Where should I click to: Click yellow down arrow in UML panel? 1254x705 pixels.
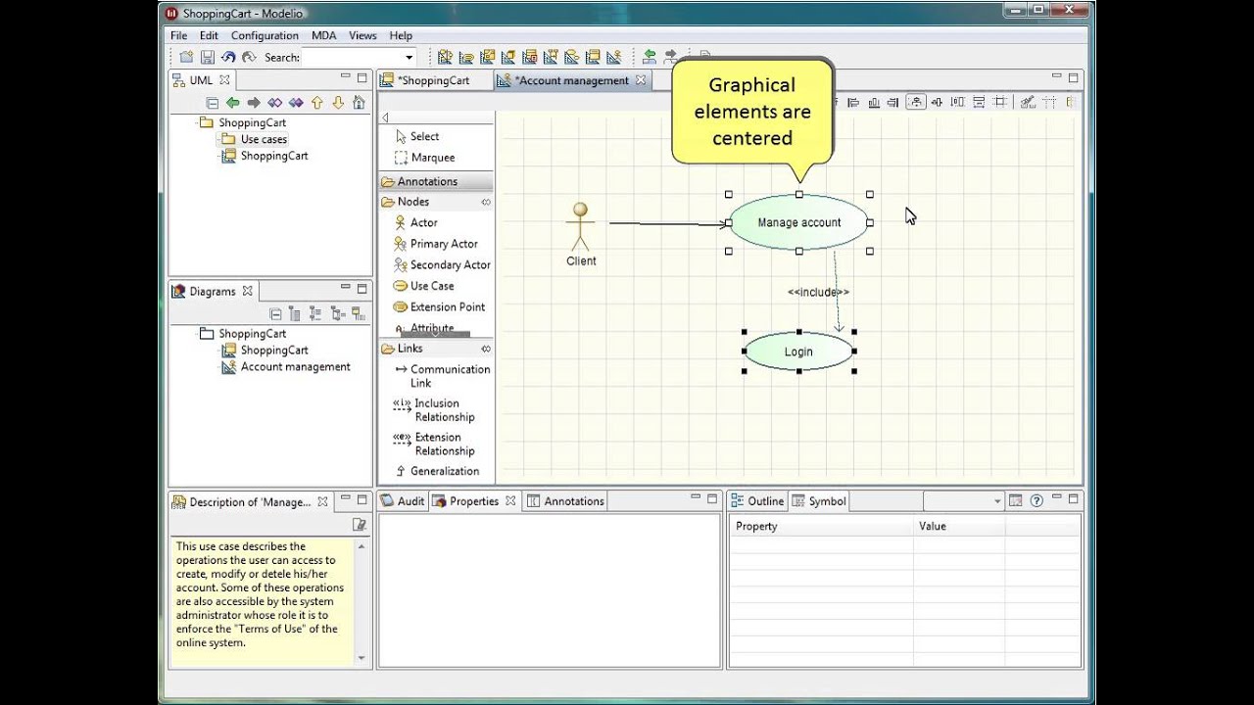coord(338,102)
